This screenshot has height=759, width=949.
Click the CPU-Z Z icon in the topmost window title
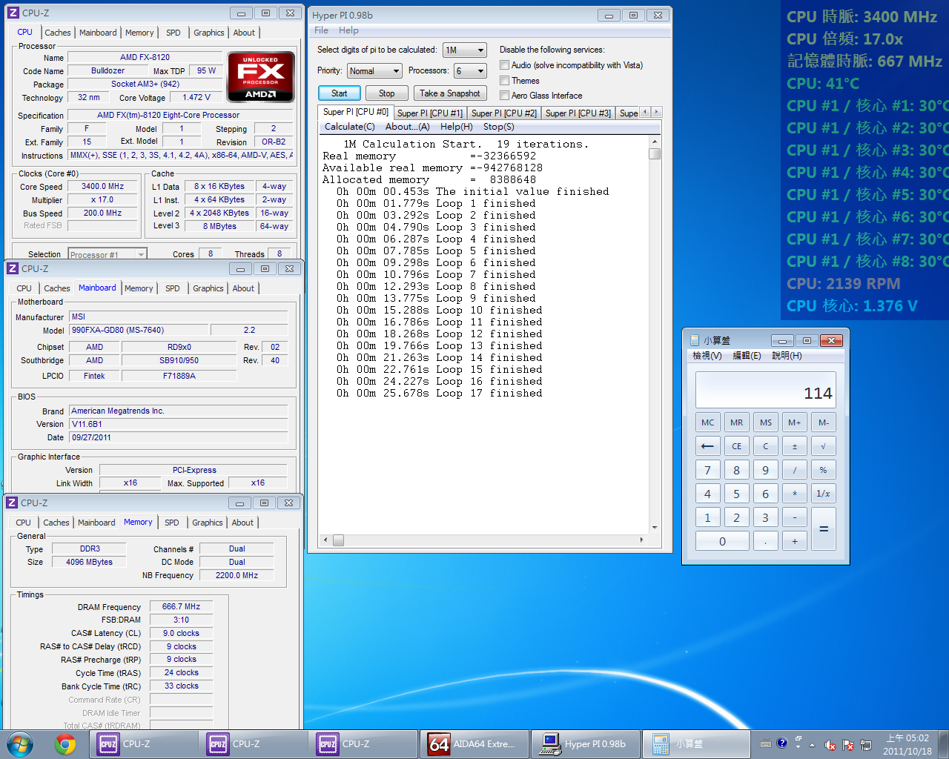click(x=13, y=13)
